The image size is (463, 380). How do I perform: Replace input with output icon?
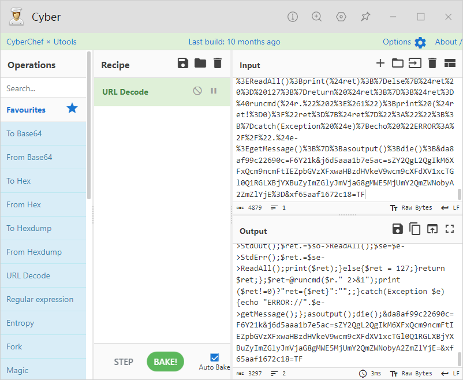(432, 229)
